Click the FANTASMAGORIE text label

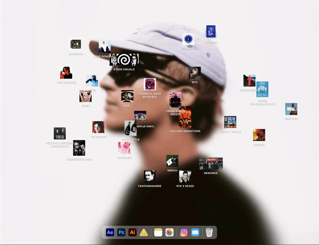[x=150, y=186]
